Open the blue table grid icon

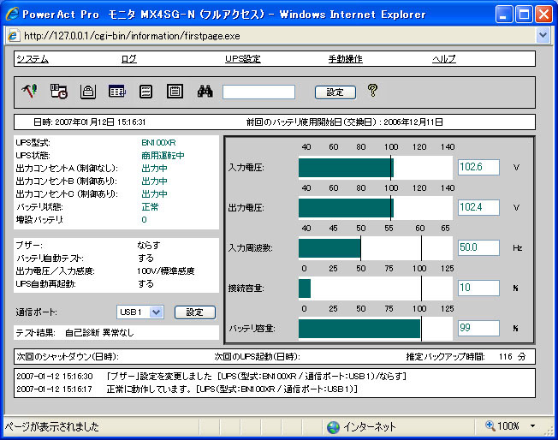(x=117, y=91)
